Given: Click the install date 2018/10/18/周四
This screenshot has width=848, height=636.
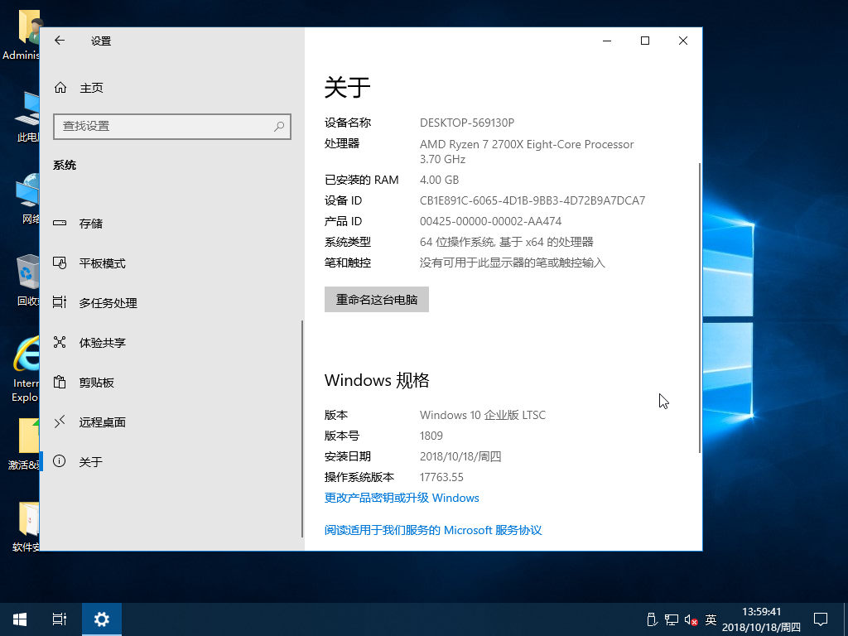Looking at the screenshot, I should click(x=460, y=456).
